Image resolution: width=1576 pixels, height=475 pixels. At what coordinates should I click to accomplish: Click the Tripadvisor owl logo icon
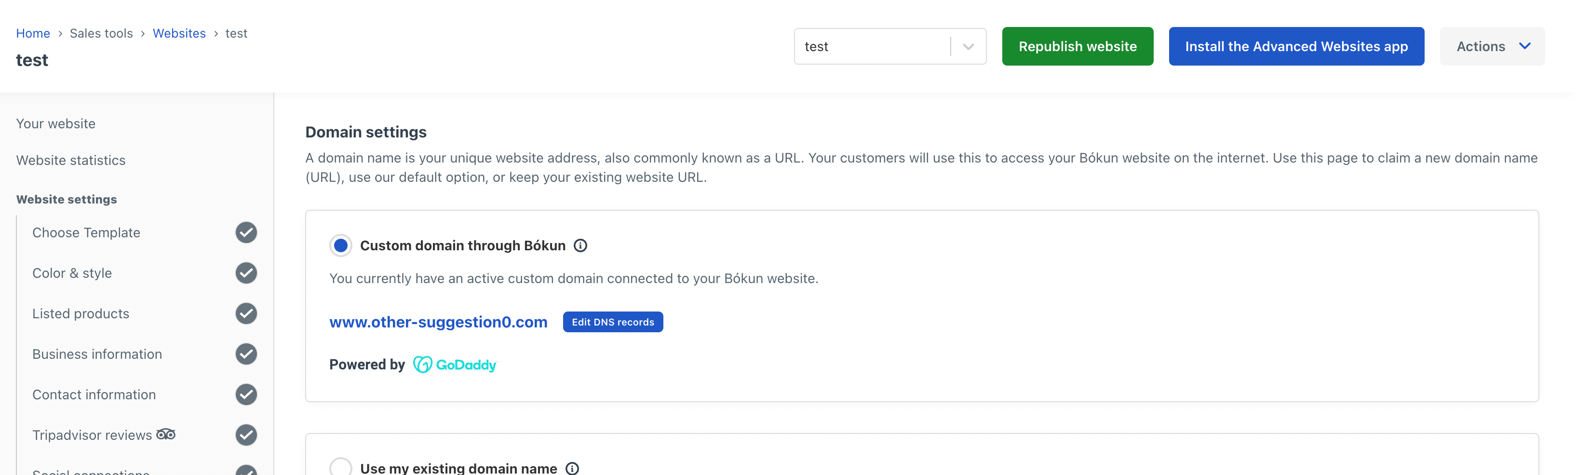pos(166,434)
